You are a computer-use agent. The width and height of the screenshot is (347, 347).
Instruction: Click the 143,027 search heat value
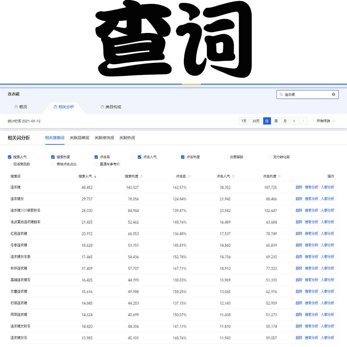[x=132, y=187]
